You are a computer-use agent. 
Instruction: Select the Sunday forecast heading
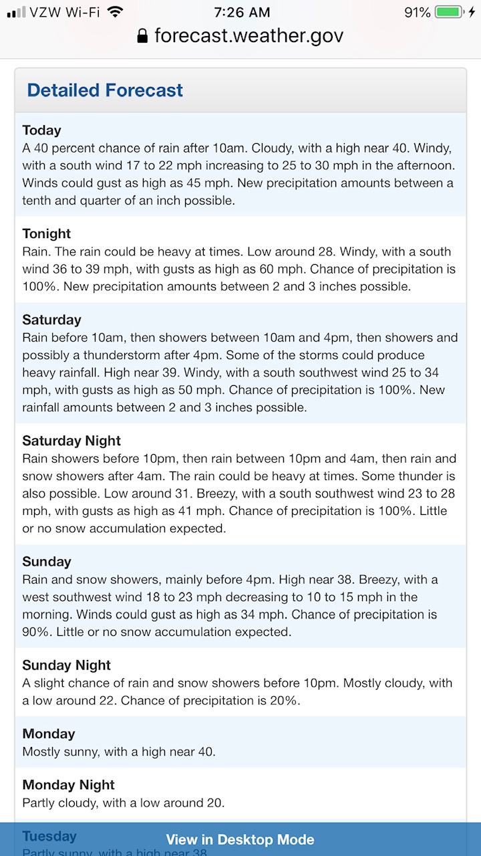(x=47, y=562)
